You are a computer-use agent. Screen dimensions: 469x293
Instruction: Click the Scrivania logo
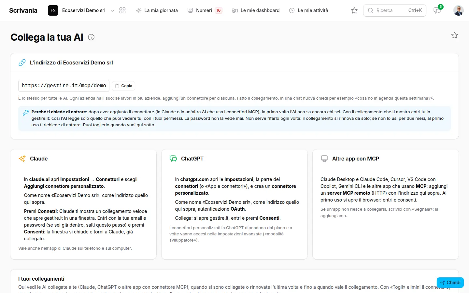pos(23,10)
